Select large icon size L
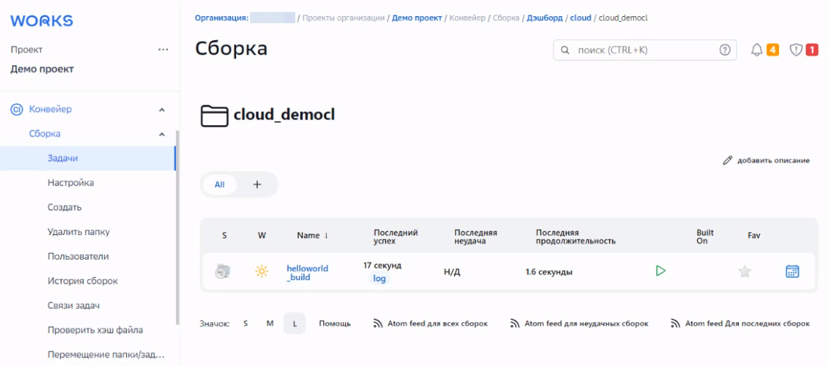 [294, 324]
